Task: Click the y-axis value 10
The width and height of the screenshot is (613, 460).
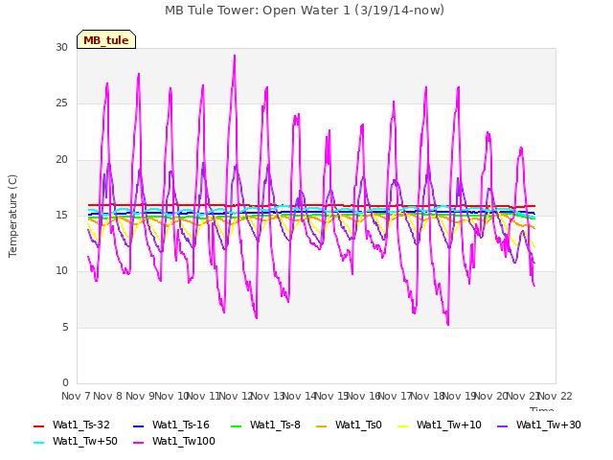Action: (61, 270)
